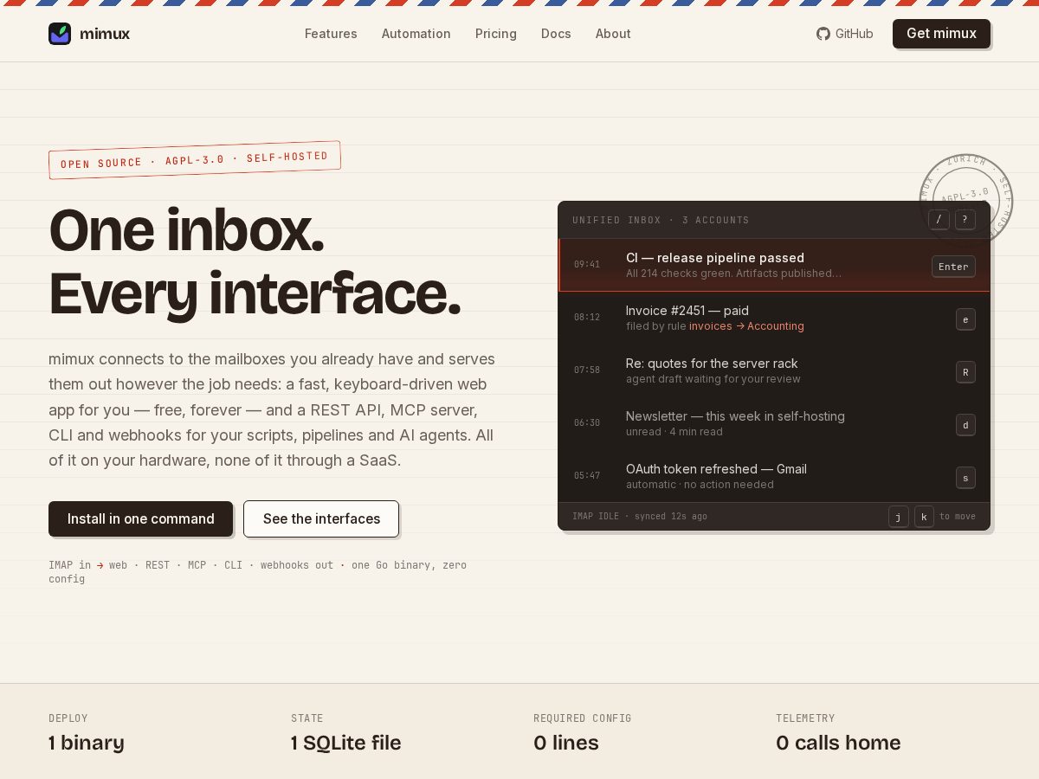Click the 06:30 timestamp

pyautogui.click(x=587, y=423)
